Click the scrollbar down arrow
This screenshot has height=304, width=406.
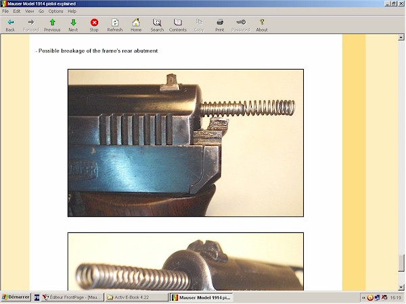click(x=401, y=287)
